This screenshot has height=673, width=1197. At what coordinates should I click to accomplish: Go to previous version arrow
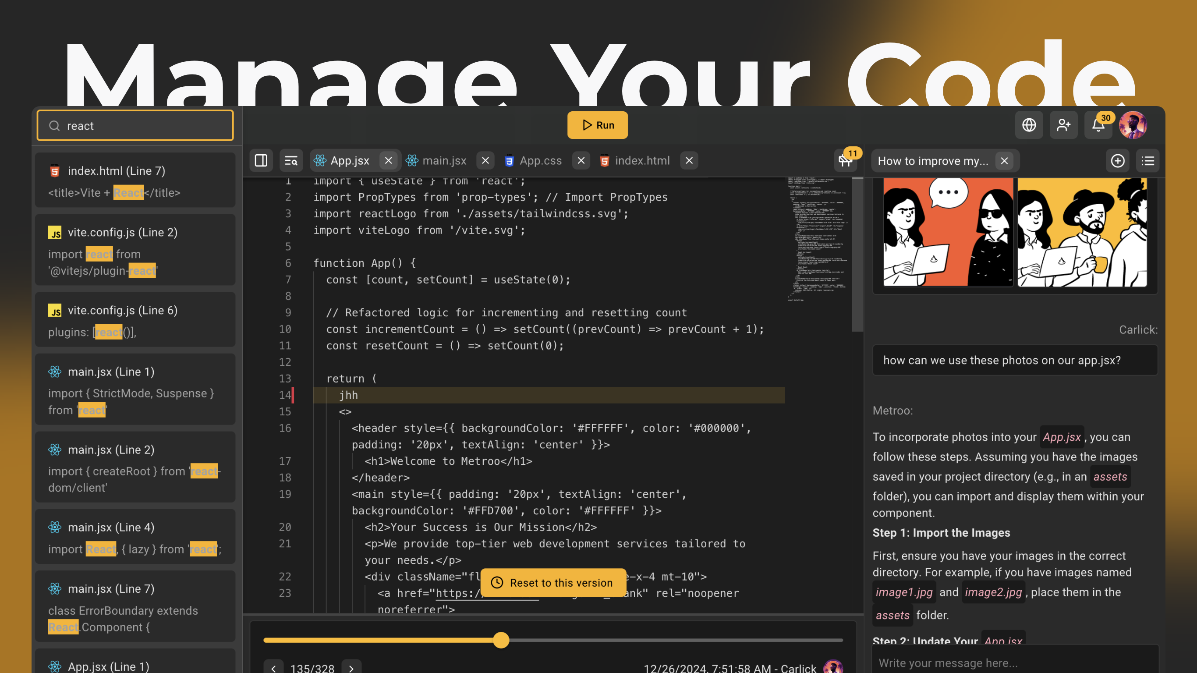click(274, 667)
